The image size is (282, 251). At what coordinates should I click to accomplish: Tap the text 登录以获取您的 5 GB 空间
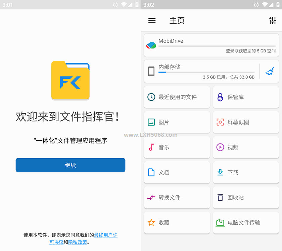[x=250, y=51]
